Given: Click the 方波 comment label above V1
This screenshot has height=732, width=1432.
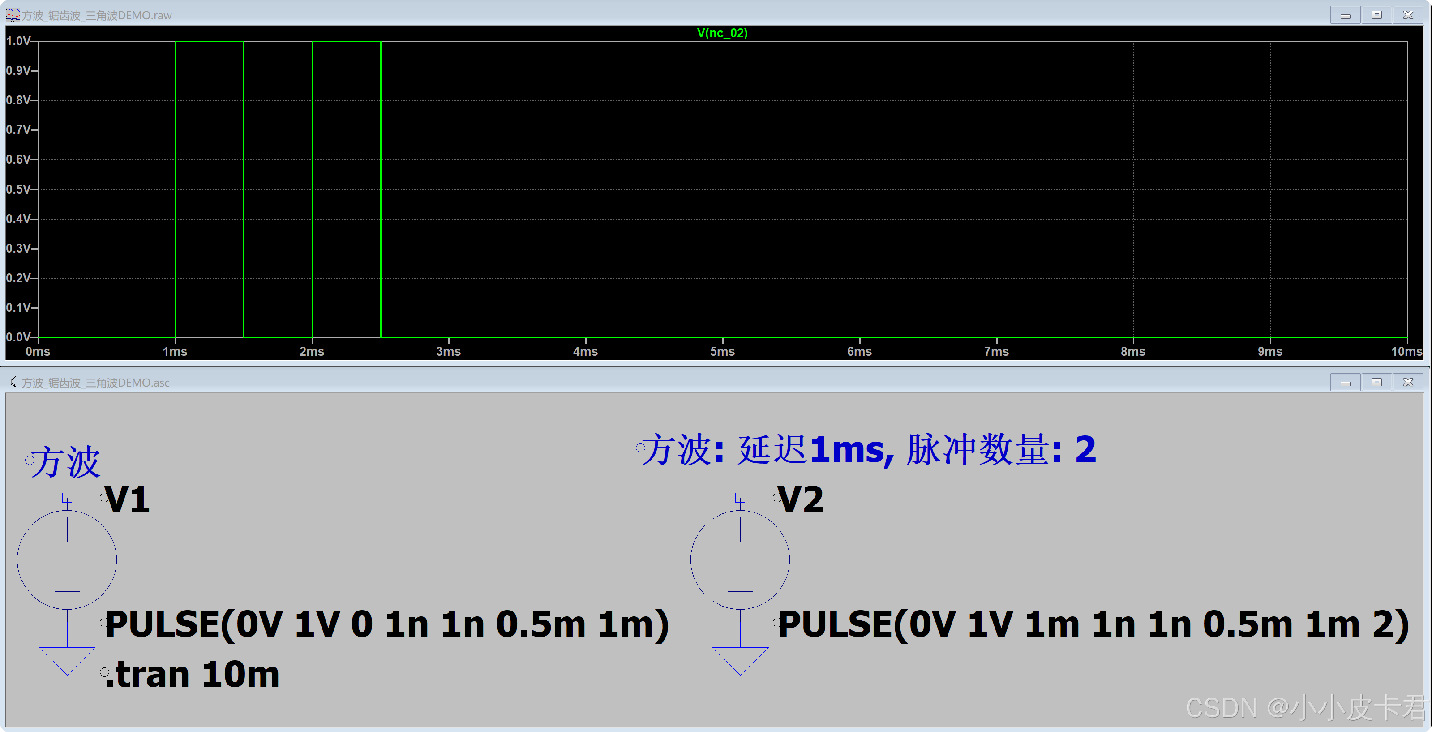Looking at the screenshot, I should click(x=65, y=462).
